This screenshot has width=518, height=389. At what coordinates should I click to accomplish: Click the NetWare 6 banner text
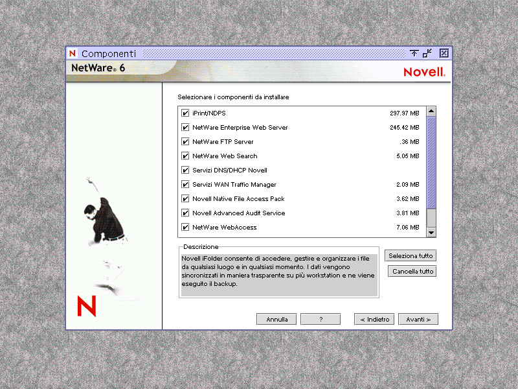(x=98, y=68)
